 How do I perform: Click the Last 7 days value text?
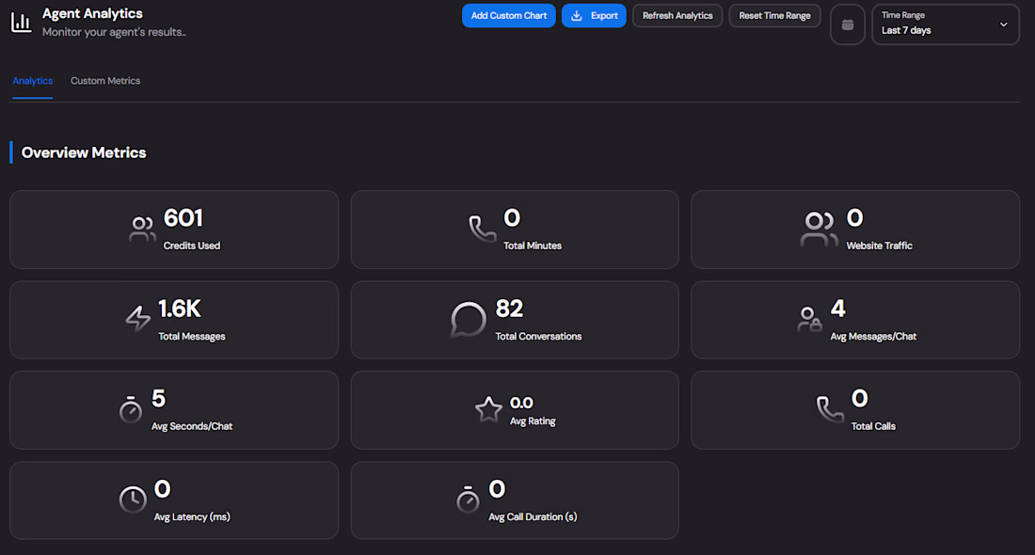pos(906,30)
